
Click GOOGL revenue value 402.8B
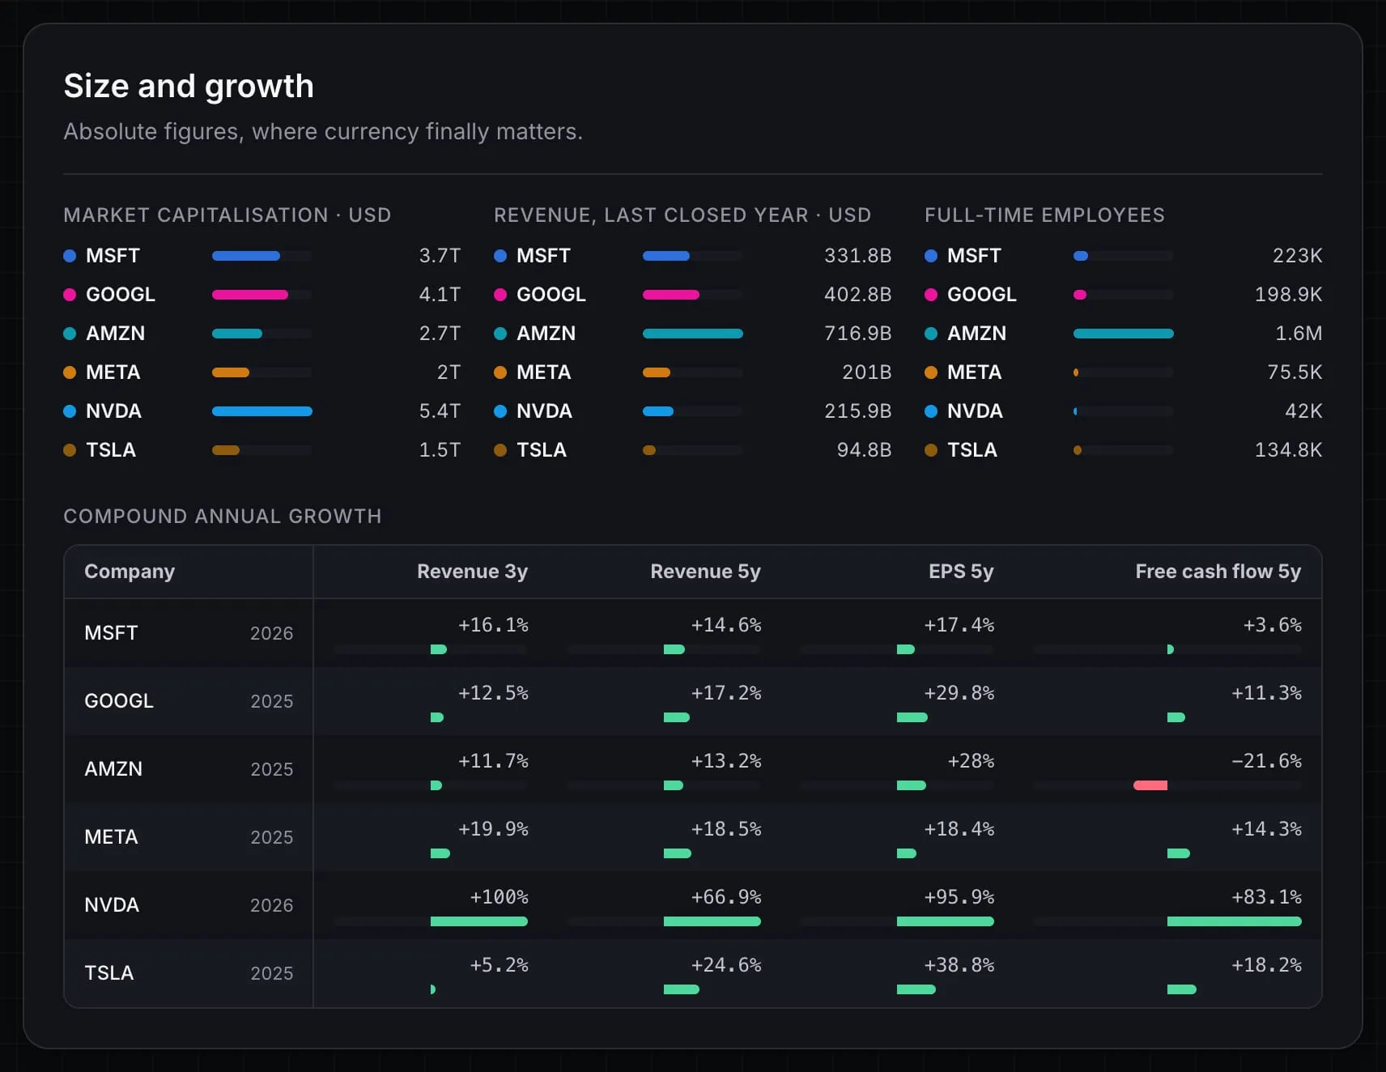tap(858, 295)
